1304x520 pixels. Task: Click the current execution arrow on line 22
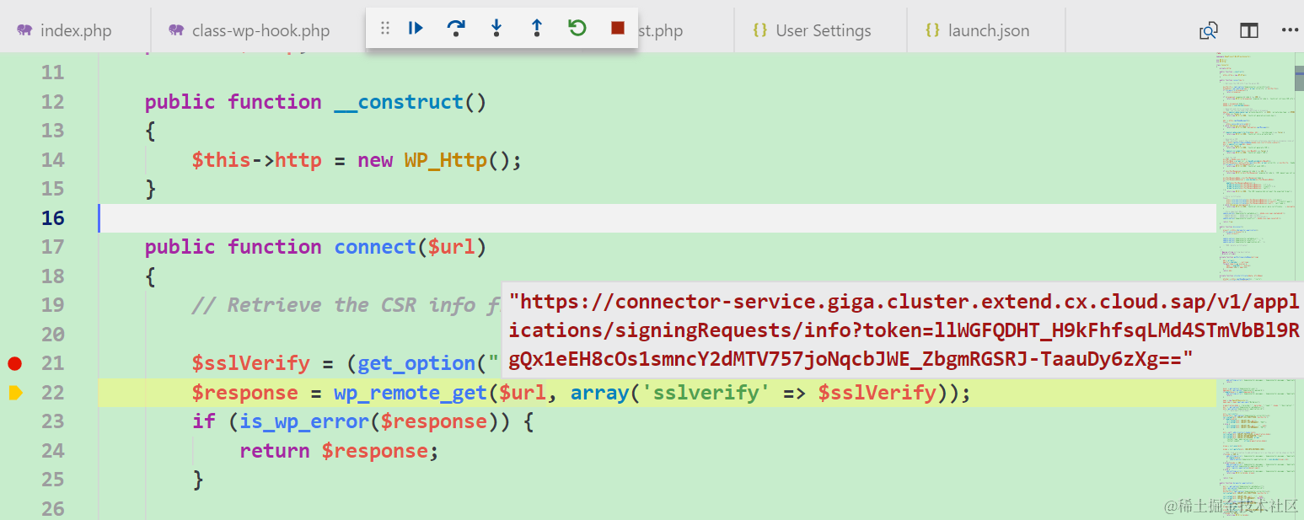[x=14, y=393]
